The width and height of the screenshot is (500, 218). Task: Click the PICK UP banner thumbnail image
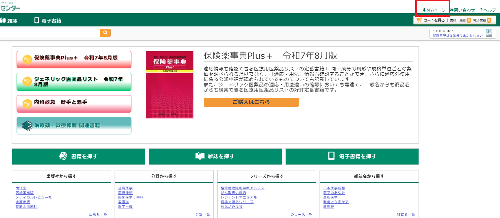pyautogui.click(x=488, y=33)
